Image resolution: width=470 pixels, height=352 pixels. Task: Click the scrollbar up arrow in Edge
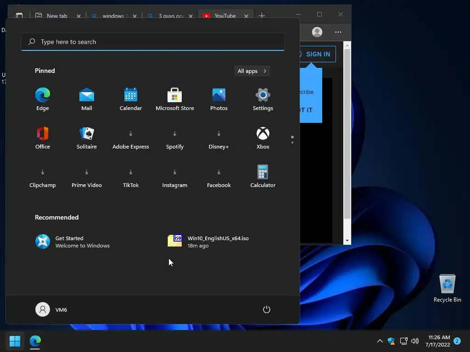tap(347, 45)
